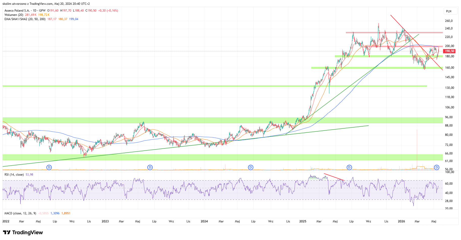The height and width of the screenshot is (240, 461).
Task: Click the 1D interval in chart header
Action: point(35,11)
